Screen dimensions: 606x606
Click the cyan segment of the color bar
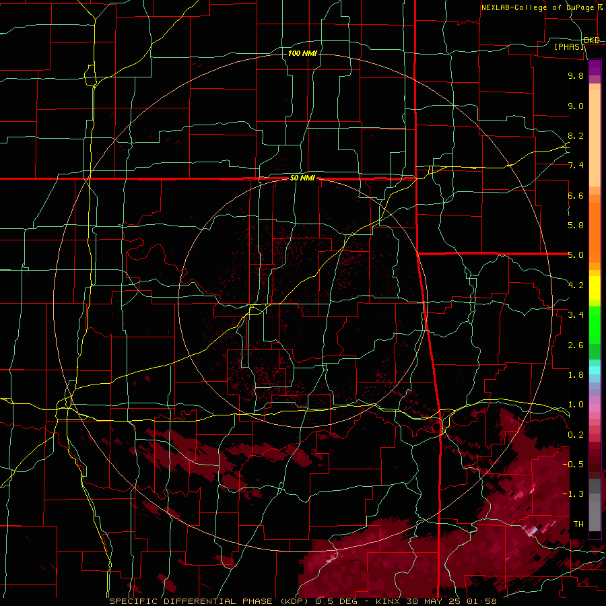pyautogui.click(x=595, y=370)
